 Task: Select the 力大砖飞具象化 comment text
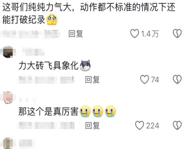[48, 66]
